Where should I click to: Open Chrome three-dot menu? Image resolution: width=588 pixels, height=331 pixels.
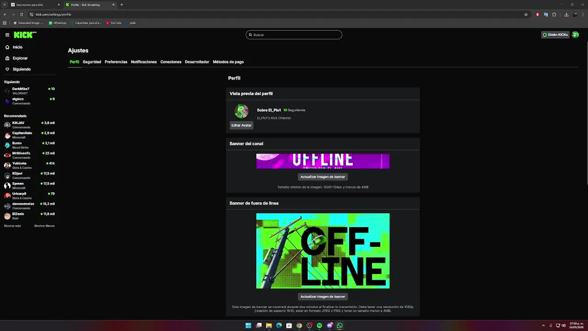tap(583, 14)
